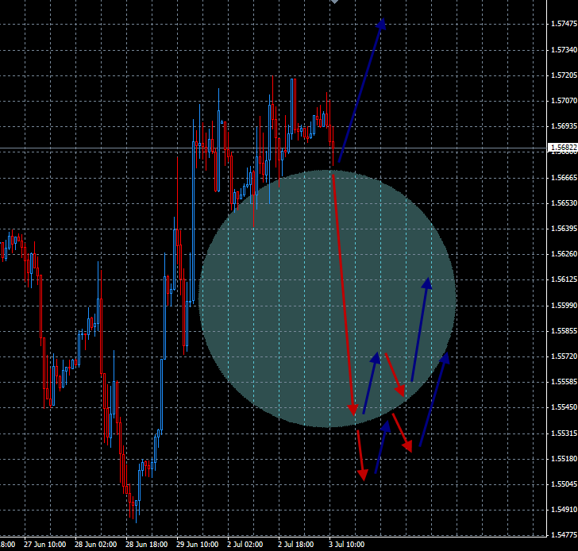Click the 1.55045 price scale label

[x=564, y=484]
